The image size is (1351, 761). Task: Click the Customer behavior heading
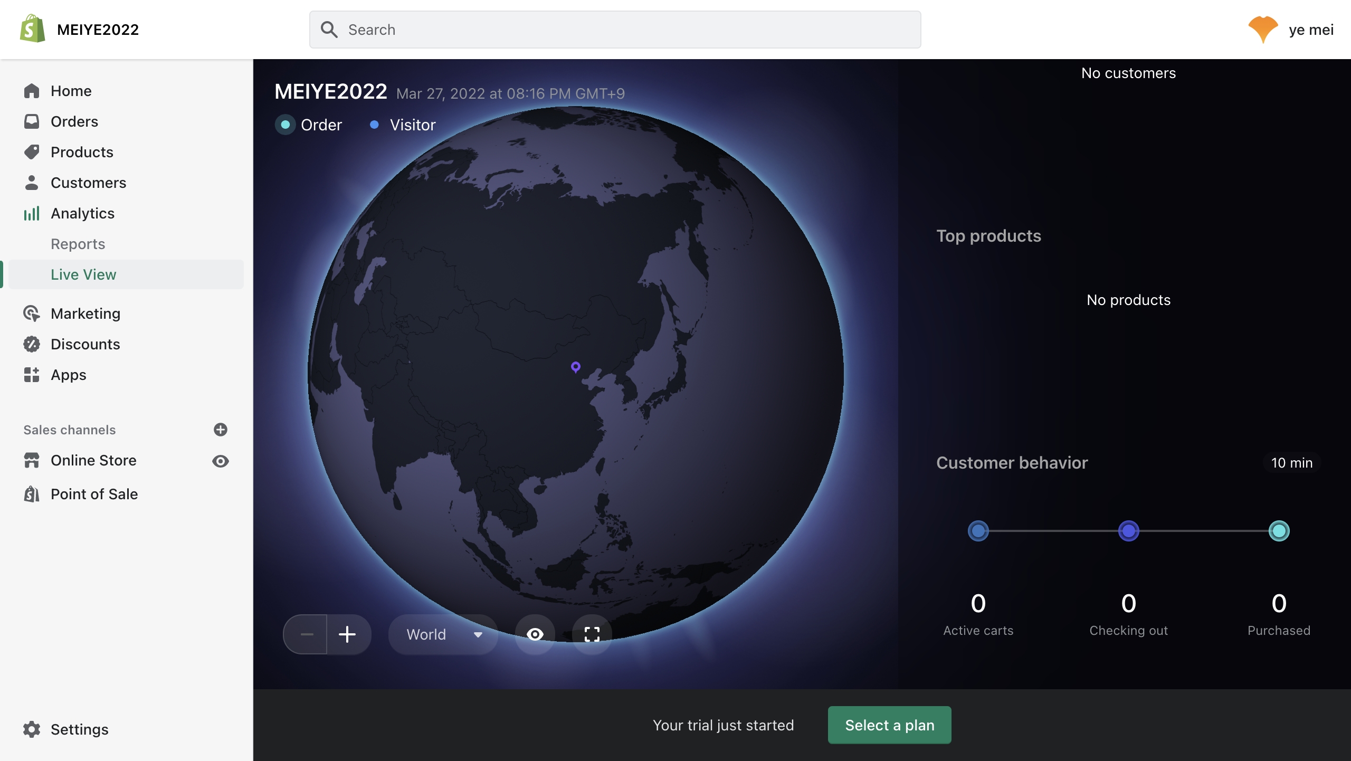pos(1012,463)
